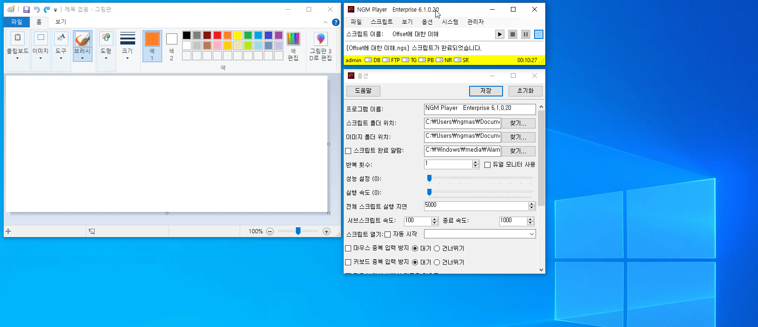Pick the black swatch in Paint's palette
The image size is (758, 327).
tap(187, 35)
